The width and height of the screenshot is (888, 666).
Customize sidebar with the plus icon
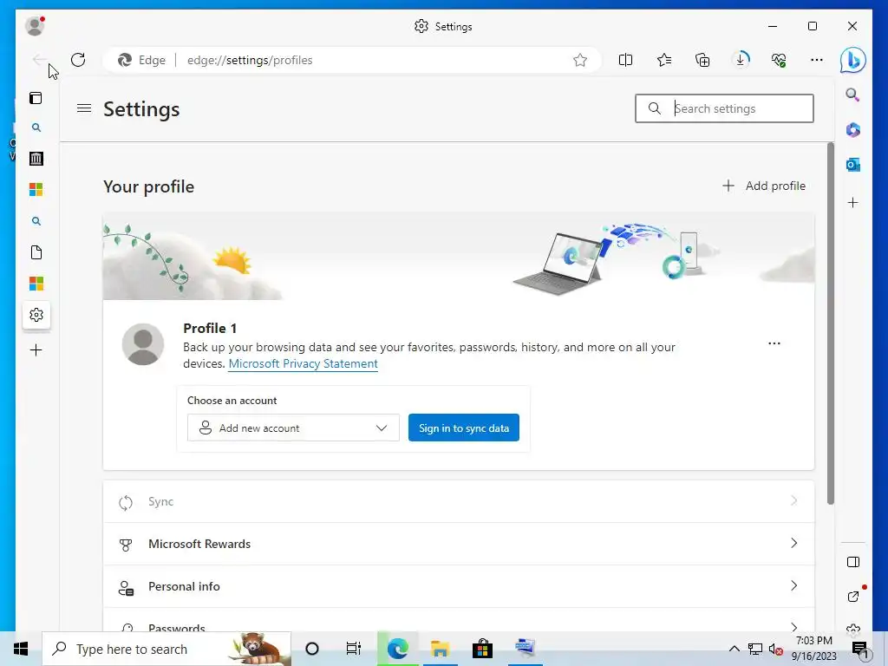[x=853, y=203]
